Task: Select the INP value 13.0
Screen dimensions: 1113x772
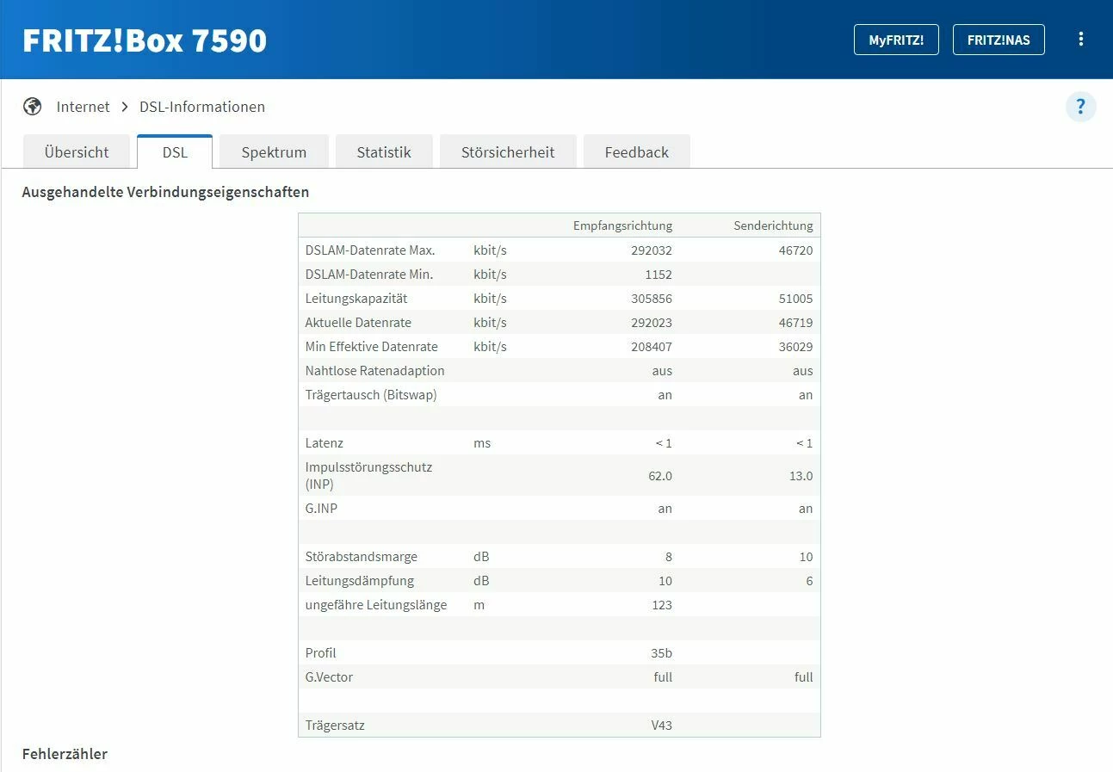Action: pos(801,476)
